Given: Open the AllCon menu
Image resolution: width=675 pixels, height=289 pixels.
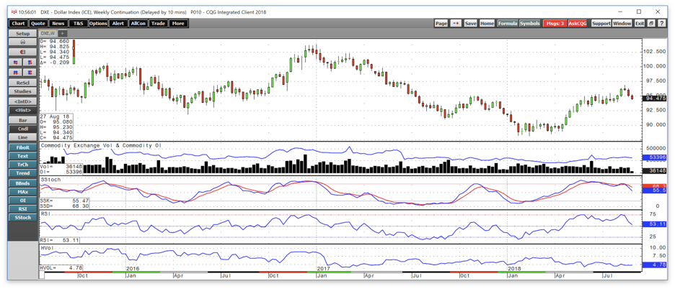Looking at the screenshot, I should coord(138,24).
